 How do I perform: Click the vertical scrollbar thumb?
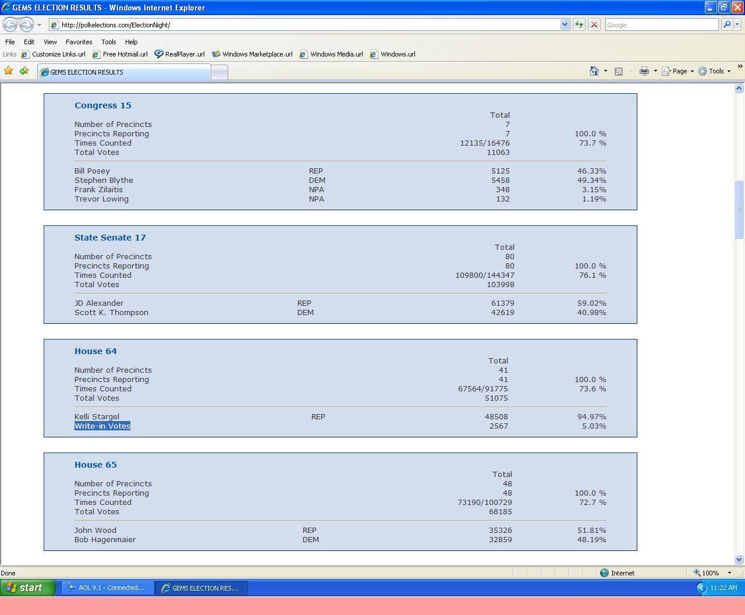pyautogui.click(x=739, y=209)
